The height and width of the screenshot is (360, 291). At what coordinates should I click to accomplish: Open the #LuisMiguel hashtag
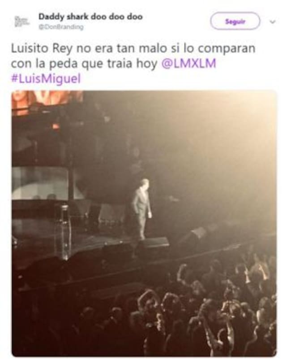(46, 78)
